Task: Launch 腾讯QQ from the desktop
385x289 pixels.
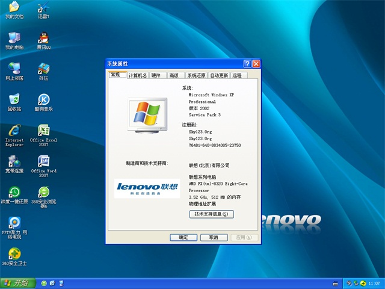Action: [x=44, y=41]
